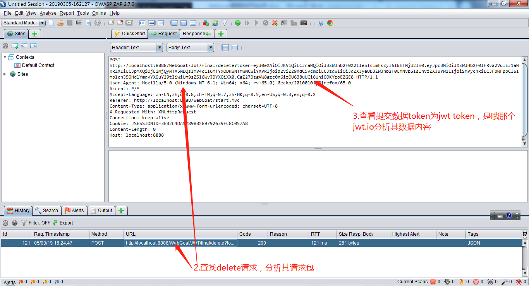
Task: Click the Manage Add-ons colored blocks icon
Action: (206, 23)
